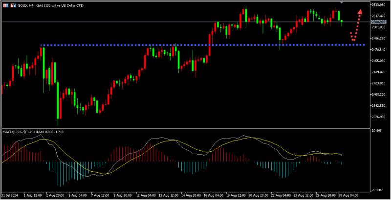Click the MACD scale value -19.087

pos(377,190)
